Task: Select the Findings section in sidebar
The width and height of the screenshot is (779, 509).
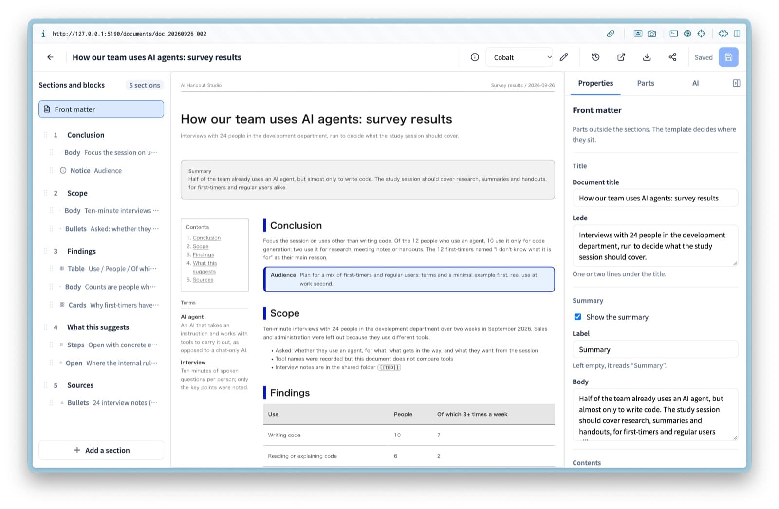Action: click(81, 251)
